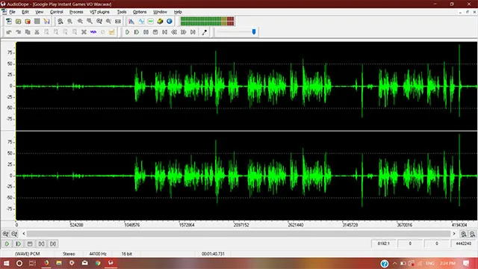Click the 16 bit status bar entry

click(x=127, y=254)
